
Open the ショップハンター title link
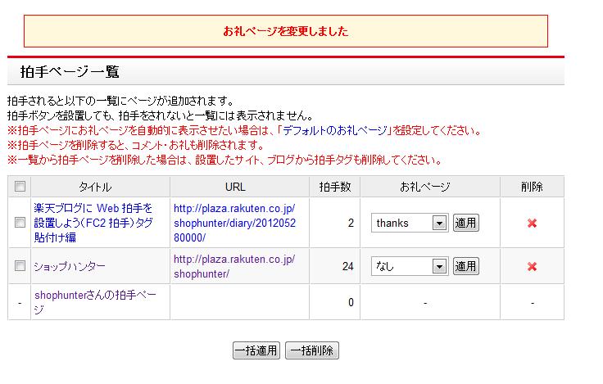[x=70, y=267]
